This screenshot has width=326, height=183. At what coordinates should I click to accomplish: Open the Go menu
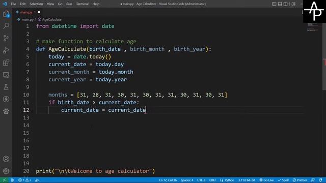(x=60, y=4)
